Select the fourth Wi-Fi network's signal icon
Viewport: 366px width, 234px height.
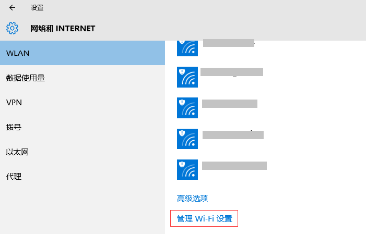pyautogui.click(x=187, y=139)
